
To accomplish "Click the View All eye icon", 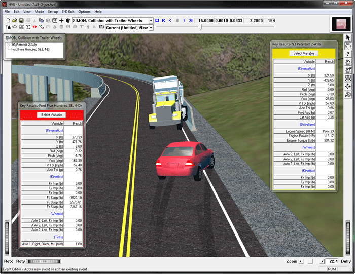I will pos(348,78).
